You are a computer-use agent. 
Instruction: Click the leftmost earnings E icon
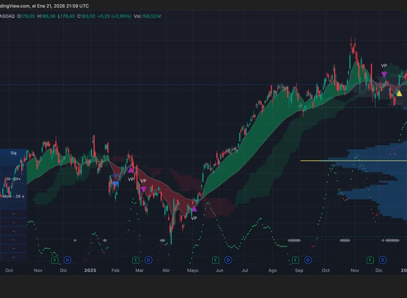pos(54,260)
